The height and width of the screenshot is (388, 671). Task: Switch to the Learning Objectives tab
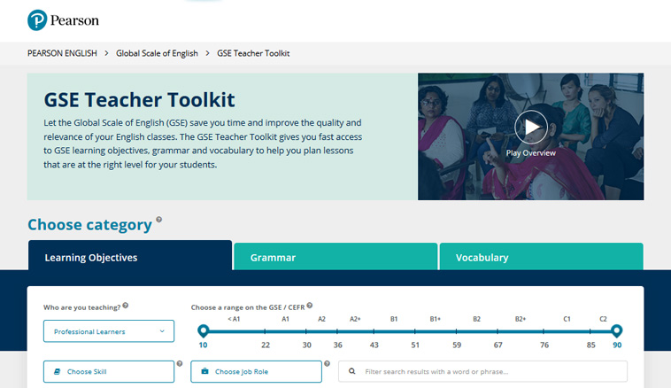tap(130, 256)
